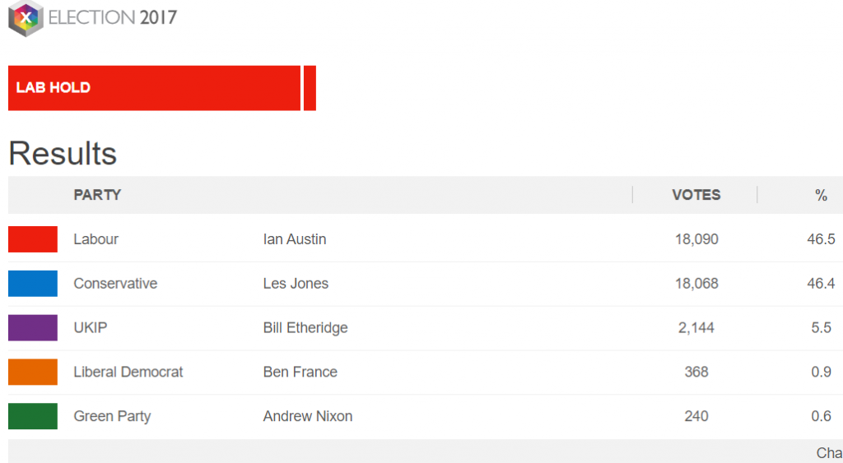Click the orange Liberal Democrat color swatch
The image size is (843, 463).
[x=33, y=372]
